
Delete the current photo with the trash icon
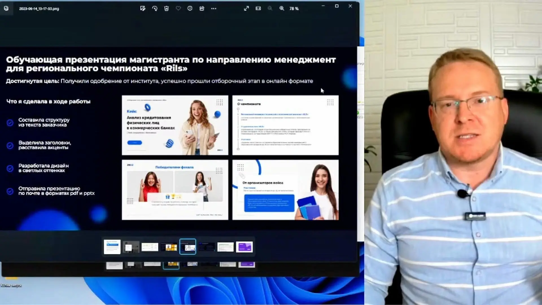[167, 8]
